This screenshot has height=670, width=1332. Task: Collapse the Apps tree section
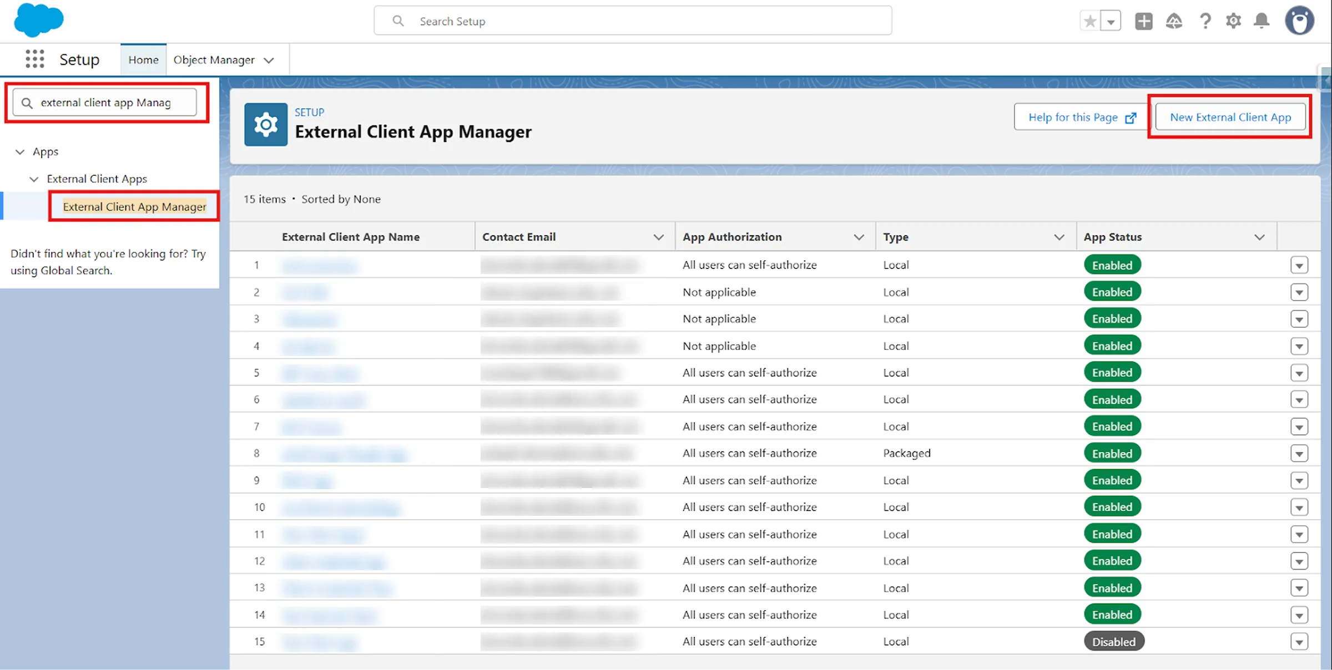coord(20,151)
